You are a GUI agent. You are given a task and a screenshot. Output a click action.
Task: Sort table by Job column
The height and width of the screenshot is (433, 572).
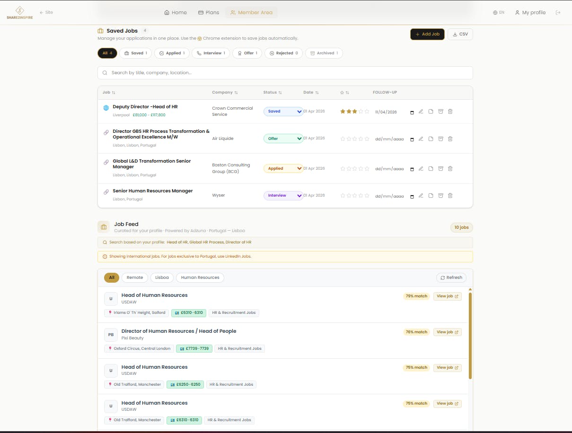tap(109, 92)
